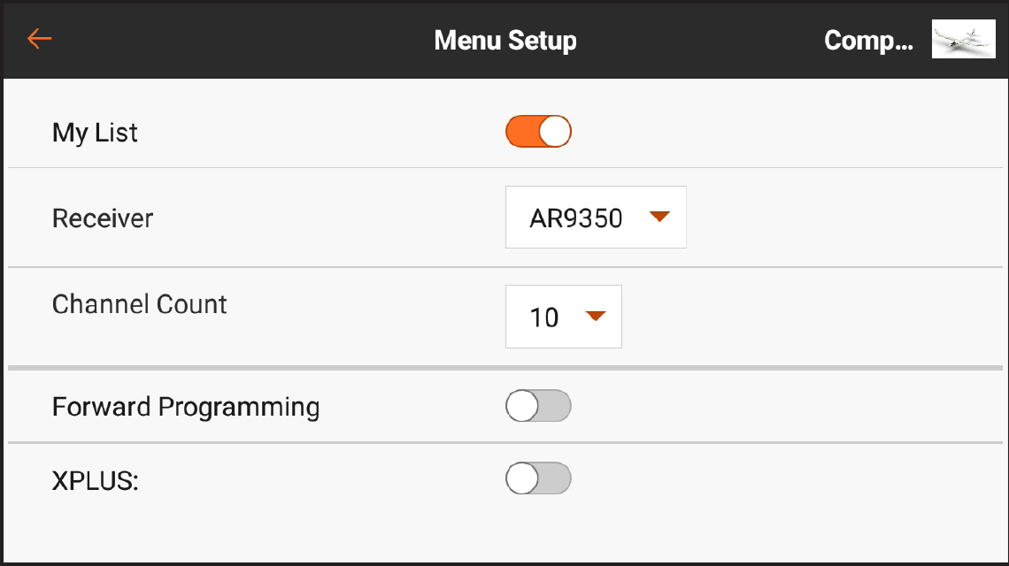Enable Forward Programming
The width and height of the screenshot is (1009, 566).
pos(538,406)
